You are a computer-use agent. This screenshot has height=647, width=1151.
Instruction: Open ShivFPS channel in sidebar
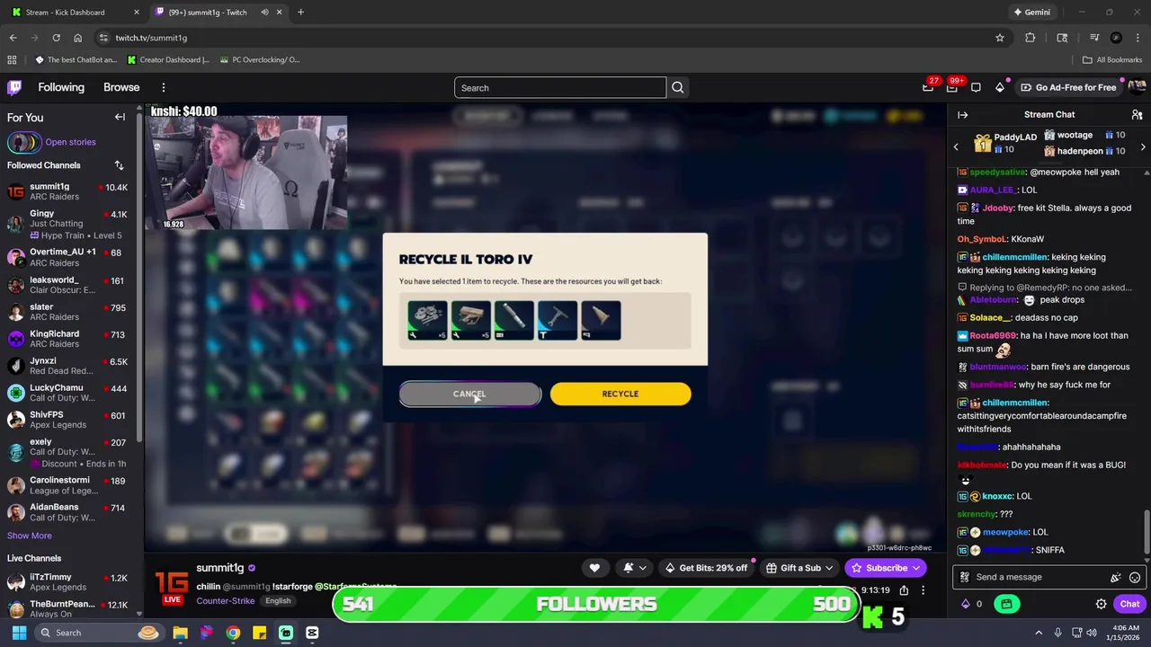pyautogui.click(x=67, y=420)
